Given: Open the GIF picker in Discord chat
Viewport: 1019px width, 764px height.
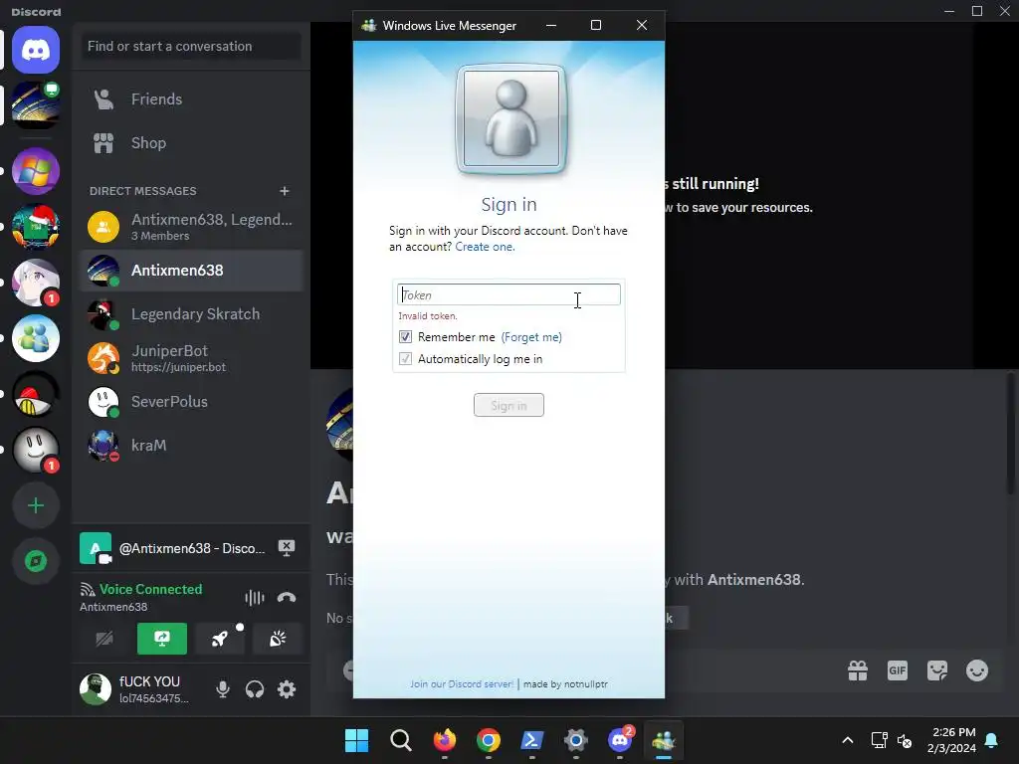Looking at the screenshot, I should point(898,670).
